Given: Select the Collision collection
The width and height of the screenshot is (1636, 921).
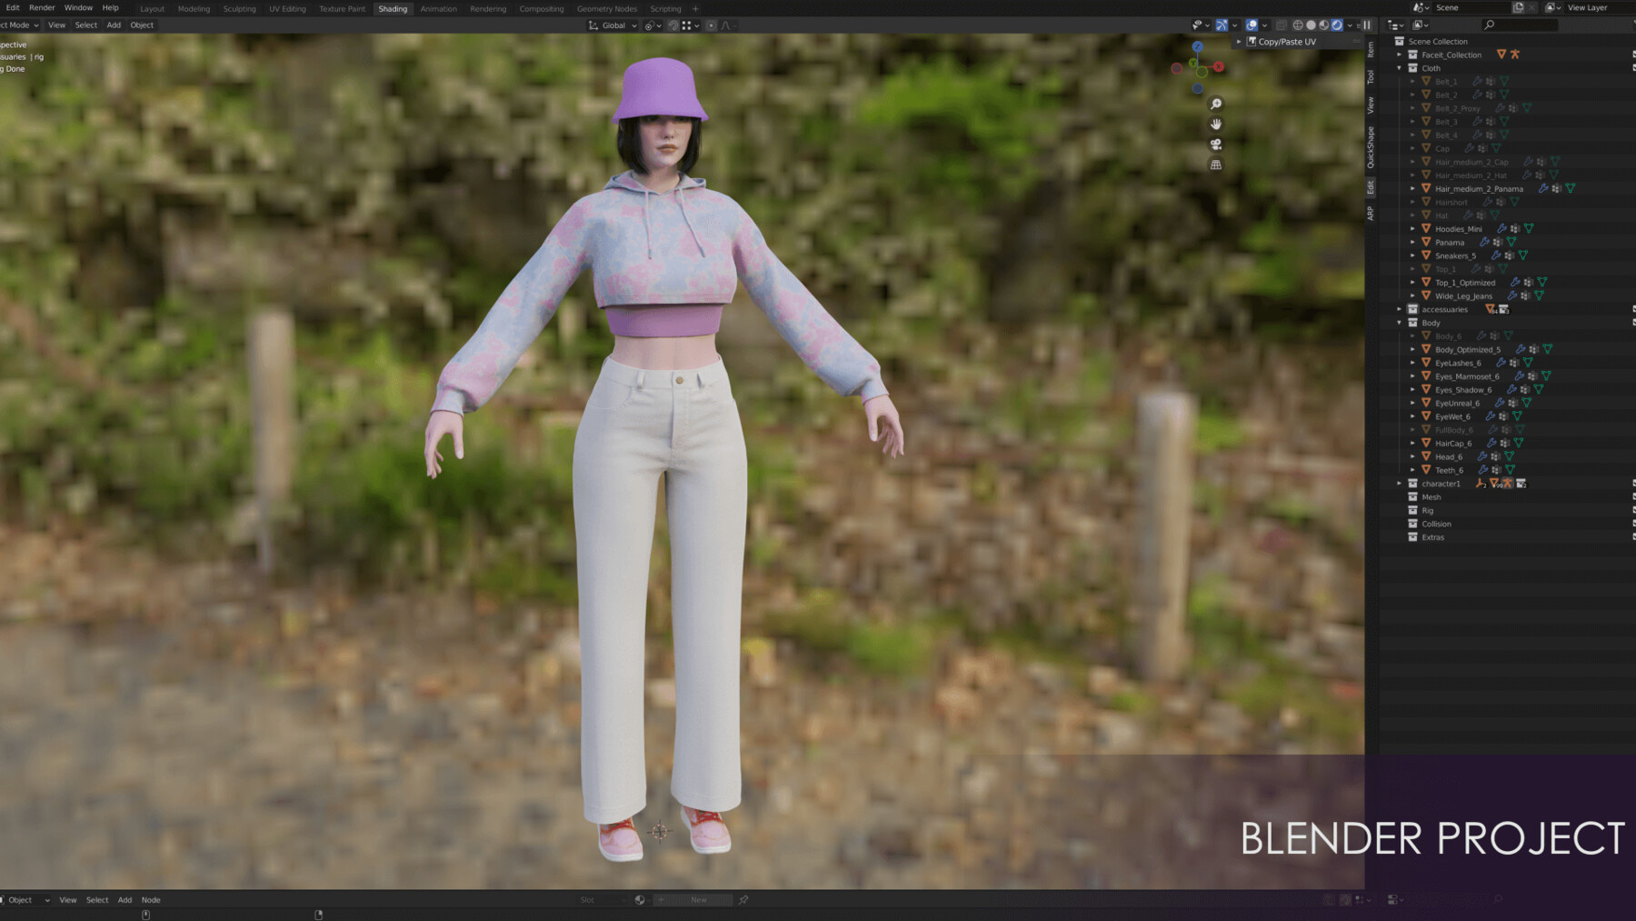Looking at the screenshot, I should (1436, 524).
